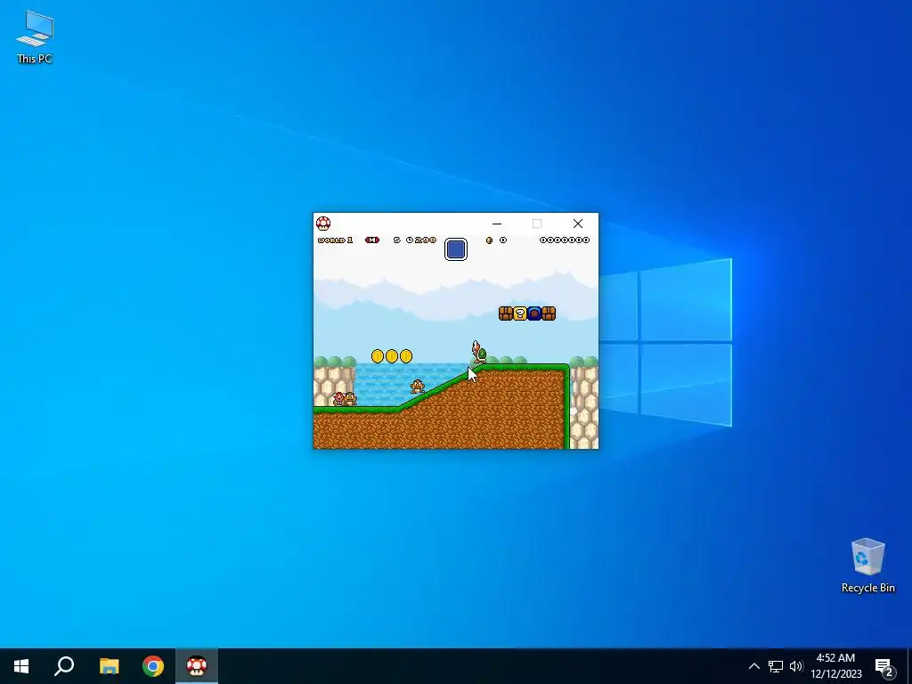The height and width of the screenshot is (684, 912).
Task: Click the blue reserve item box in the HUD
Action: (x=456, y=249)
